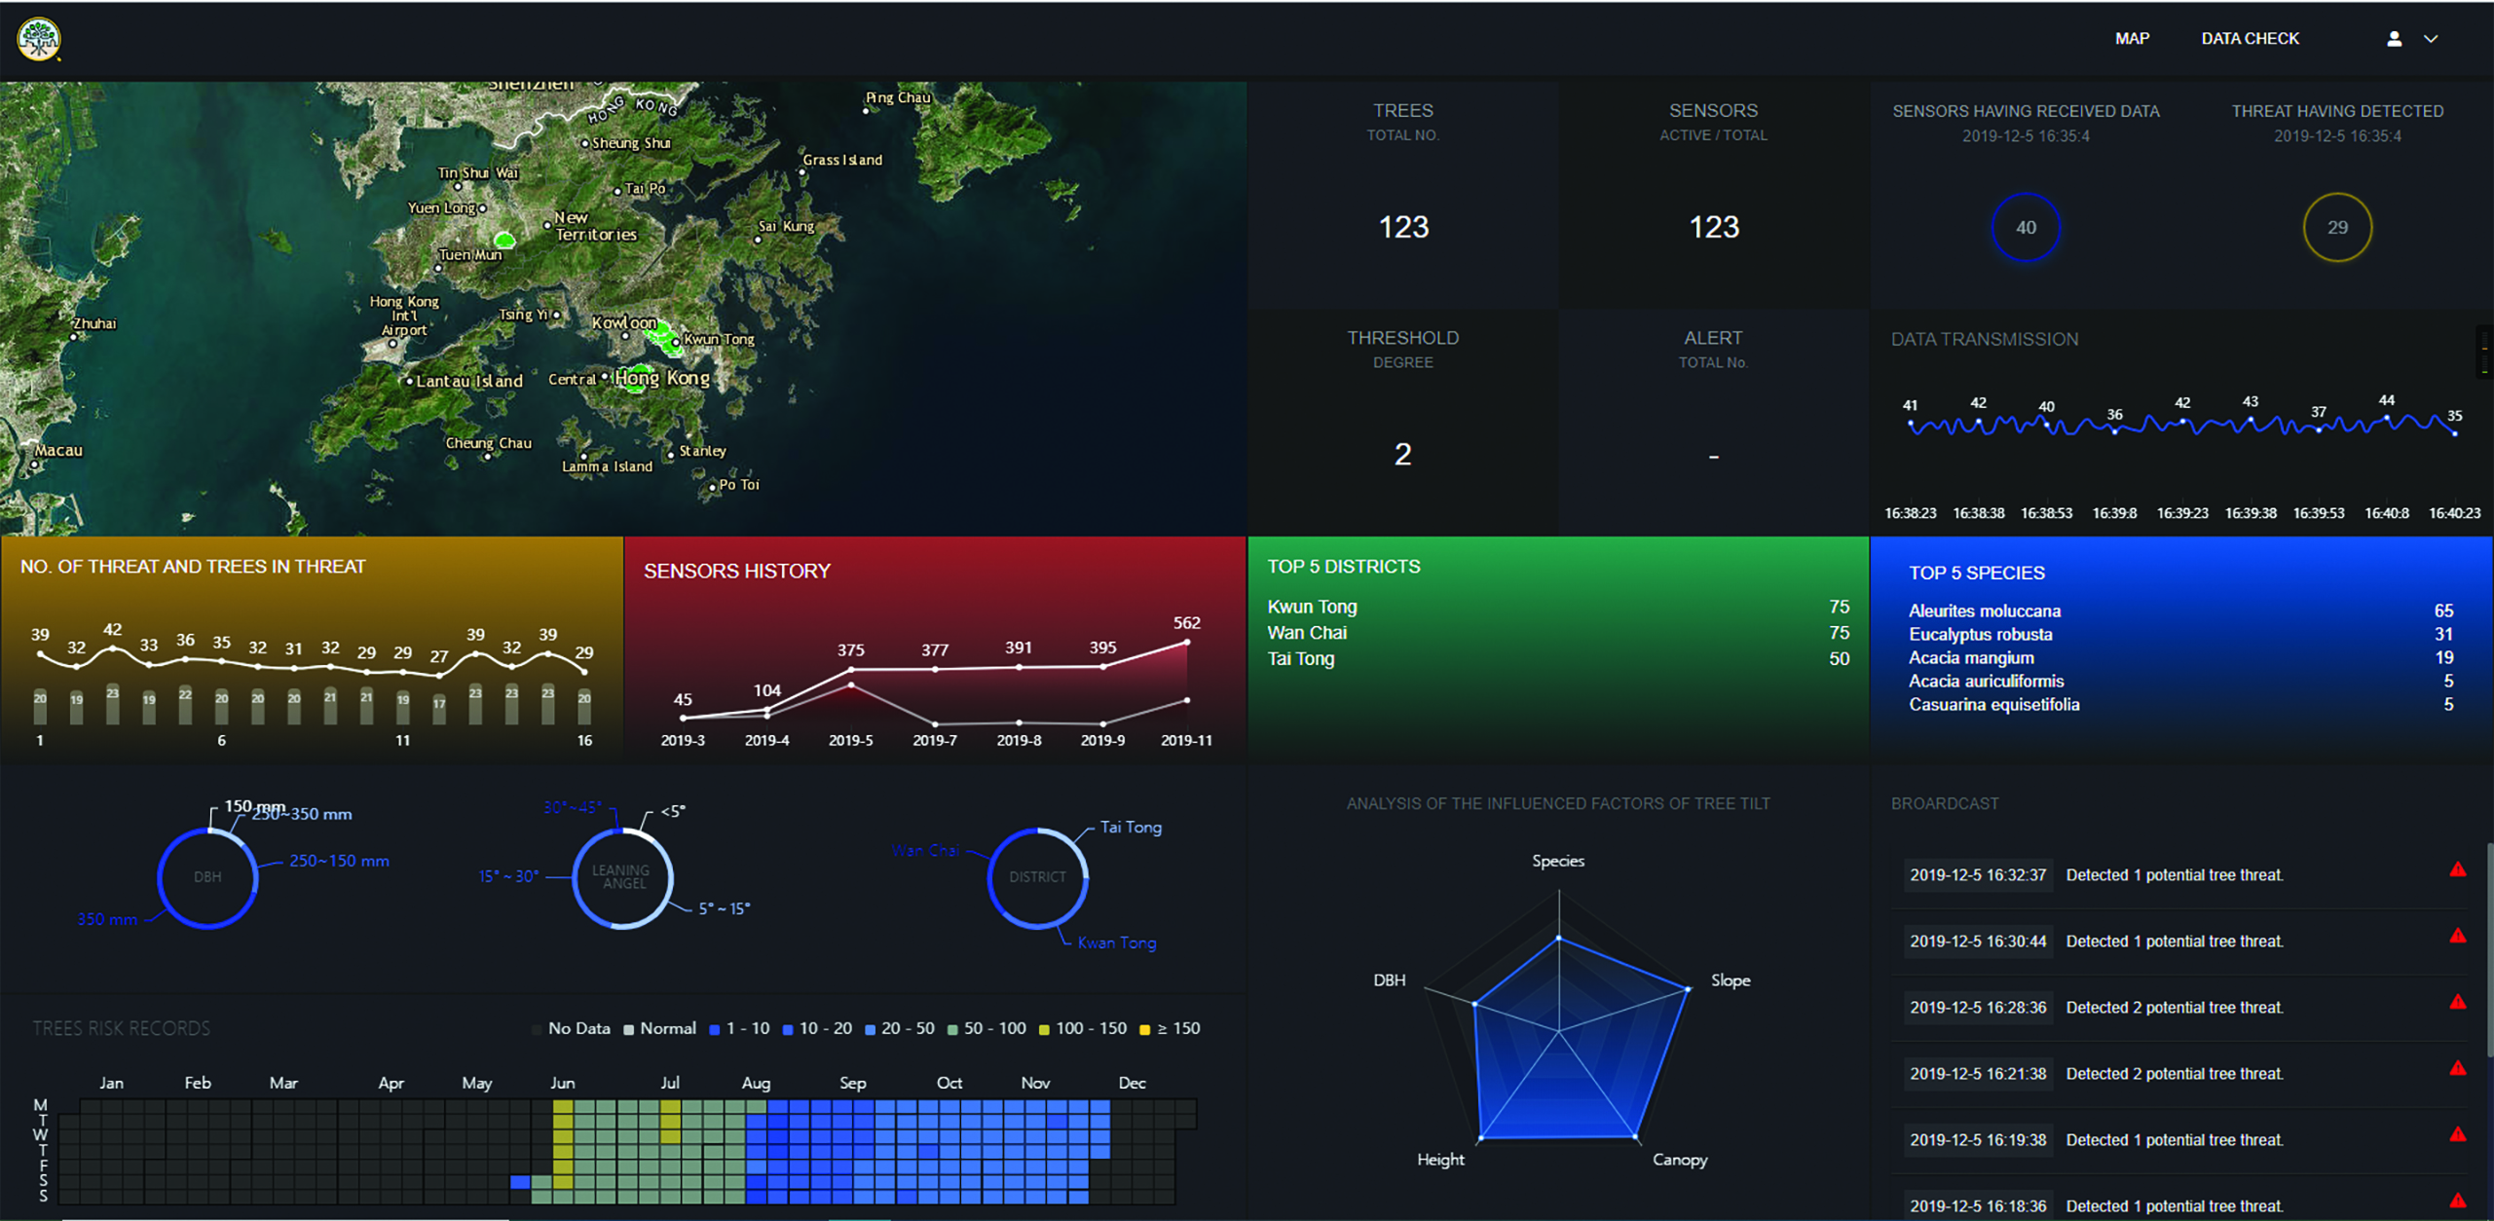
Task: Toggle the ≥ 150 legend color swatch
Action: pos(1145,1029)
